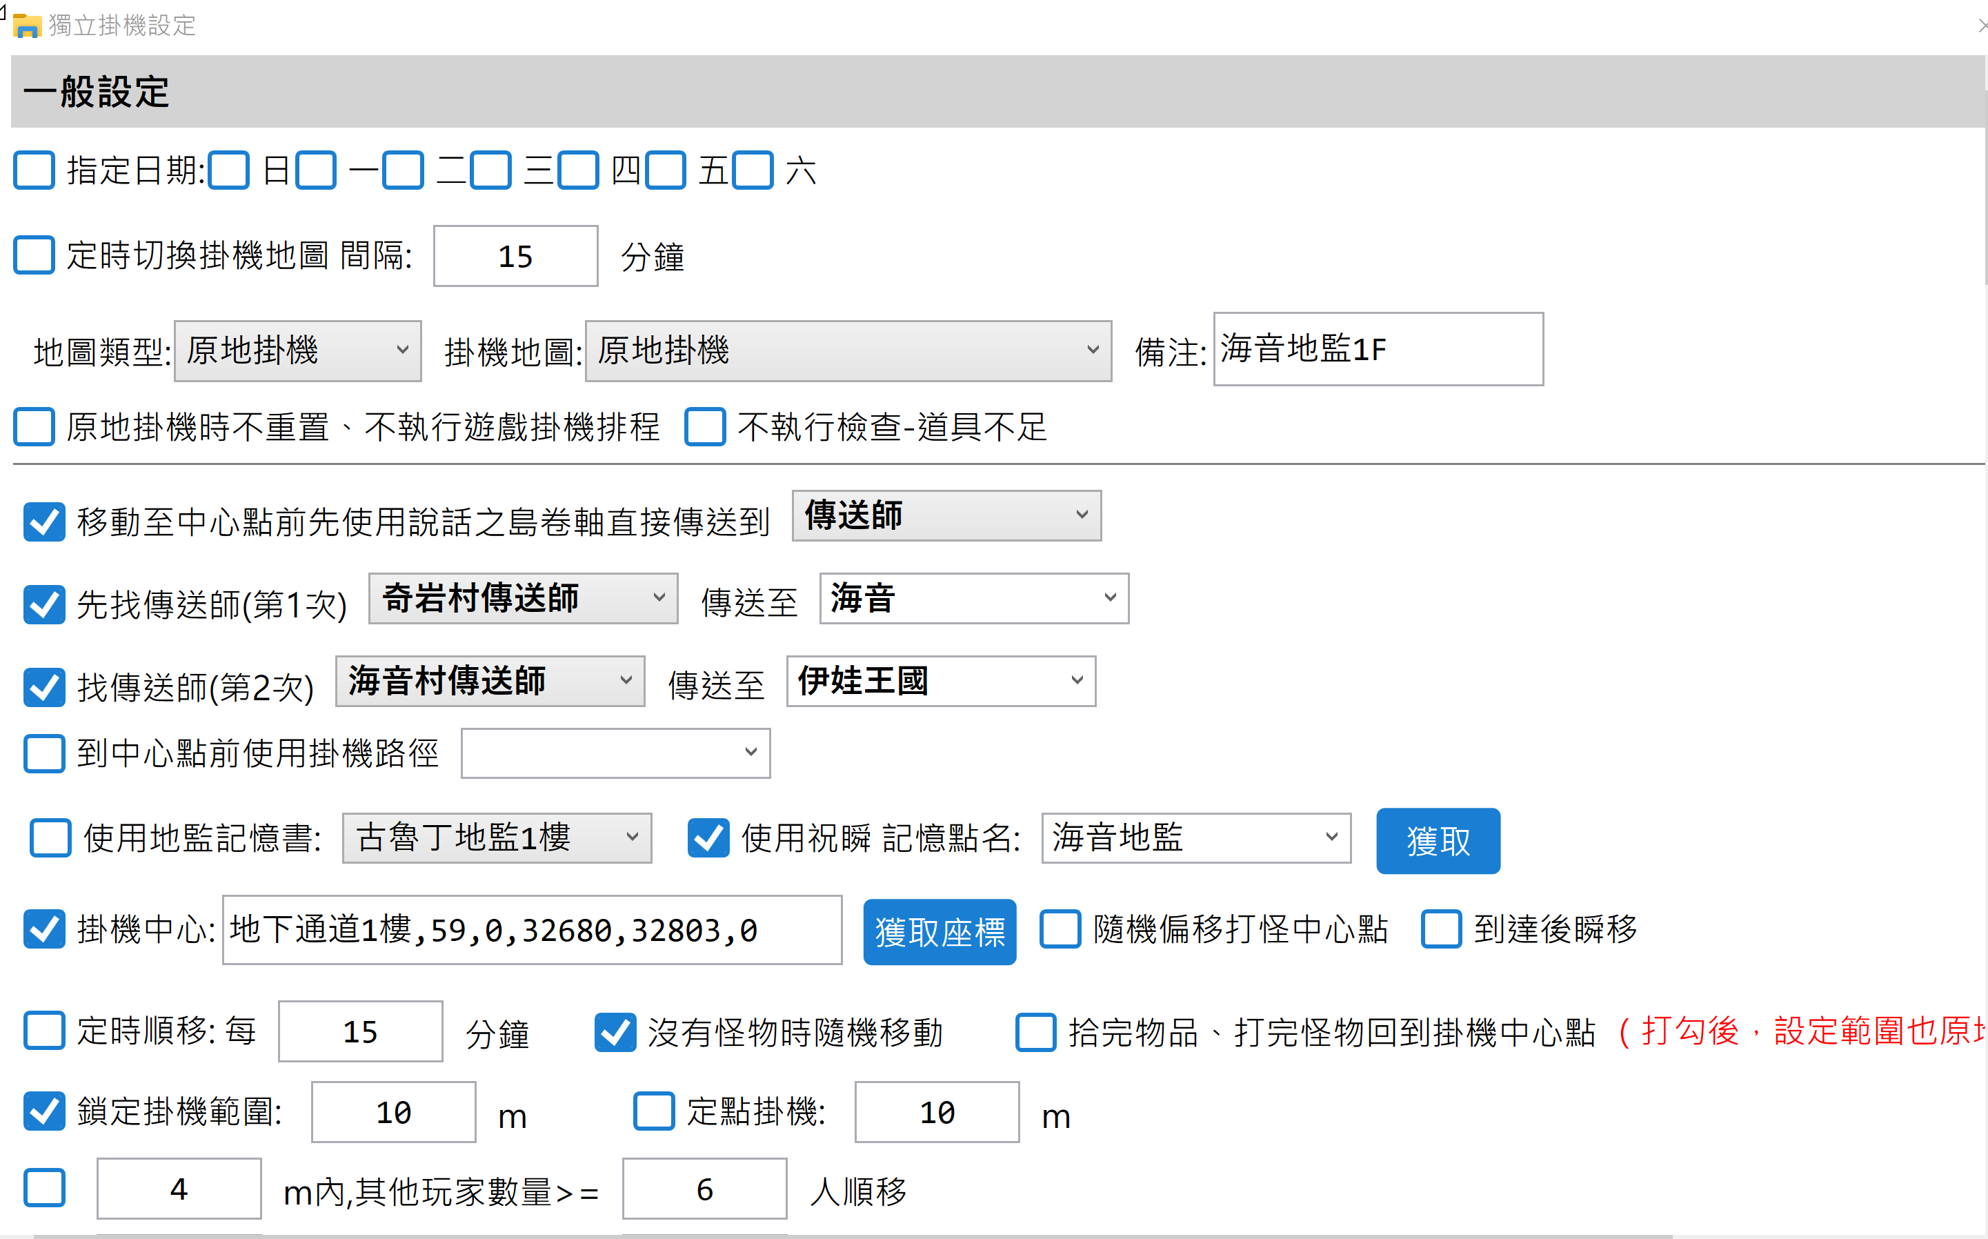Uncheck 先找傳送師(第1次) checkbox

pyautogui.click(x=44, y=605)
